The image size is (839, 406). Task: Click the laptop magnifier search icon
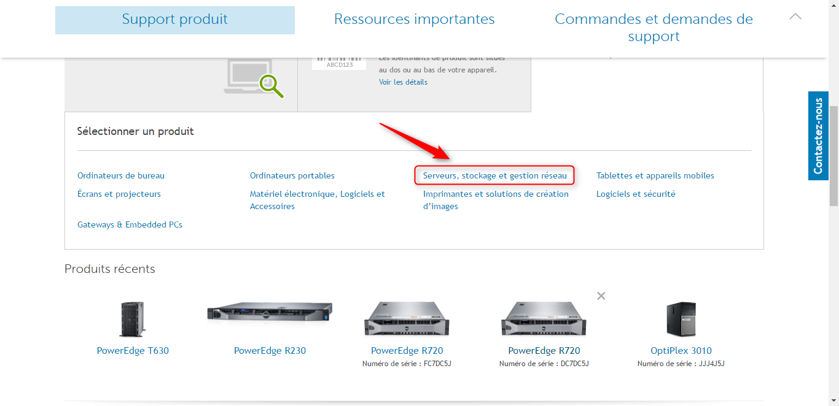click(x=254, y=78)
